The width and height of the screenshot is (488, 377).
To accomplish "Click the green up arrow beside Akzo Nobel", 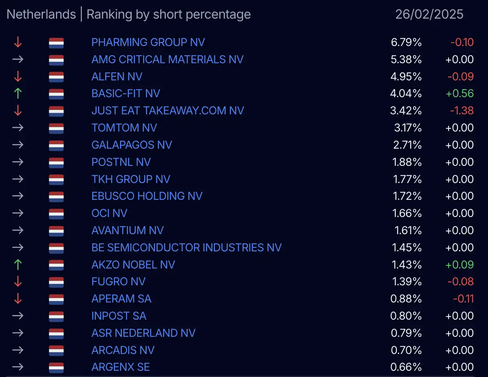I will 17,264.
